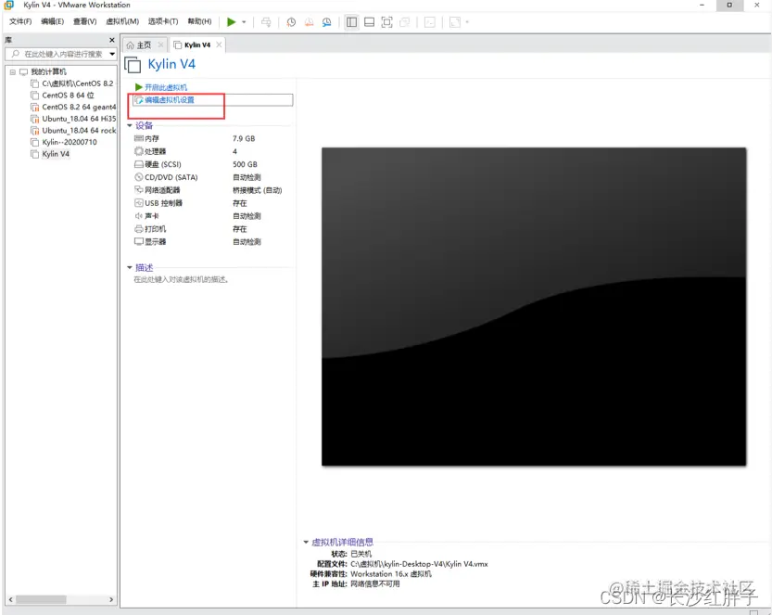Click the Unity mode toolbar icon
This screenshot has width=772, height=615.
point(405,22)
